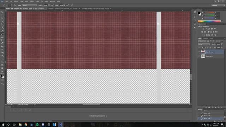
Task: Select the Healing Brush tool
Action: 2,31
